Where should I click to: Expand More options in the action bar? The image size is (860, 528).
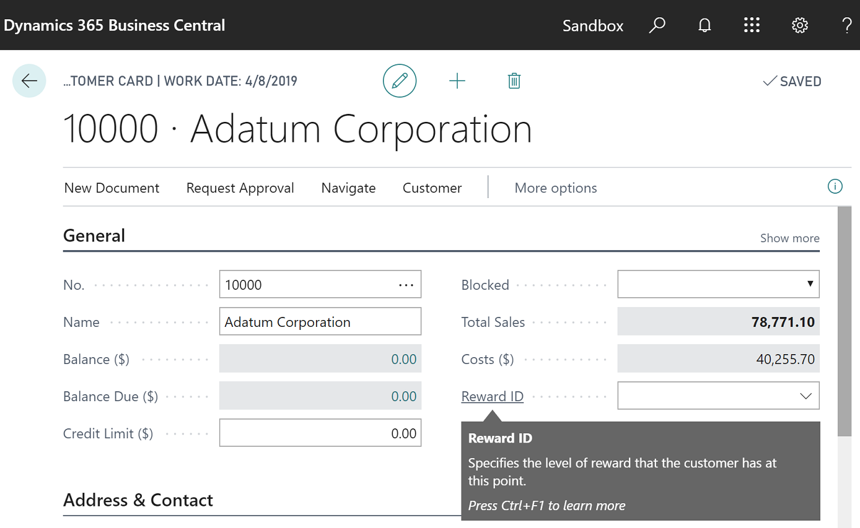tap(555, 188)
